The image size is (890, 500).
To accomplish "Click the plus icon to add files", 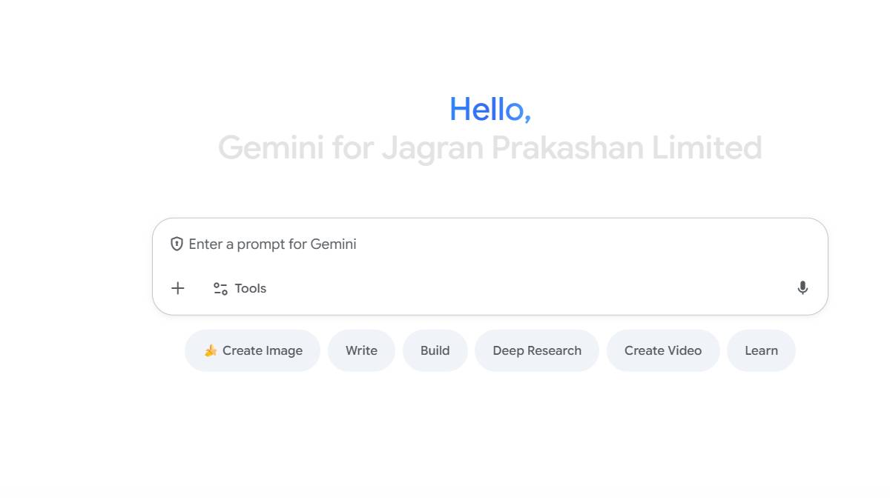I will coord(178,288).
